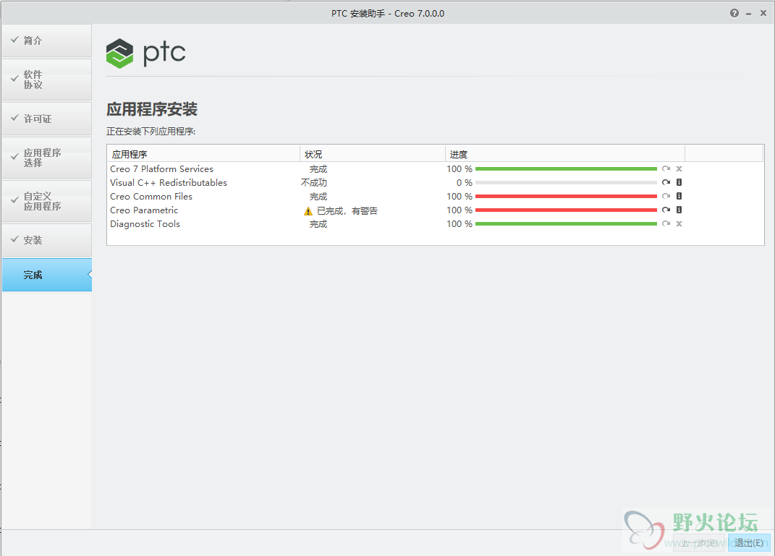Click the Creo 7 Platform Services progress bar

566,169
